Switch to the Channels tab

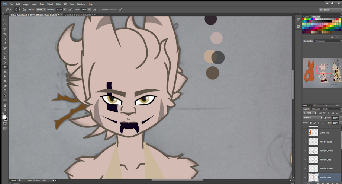coord(316,109)
